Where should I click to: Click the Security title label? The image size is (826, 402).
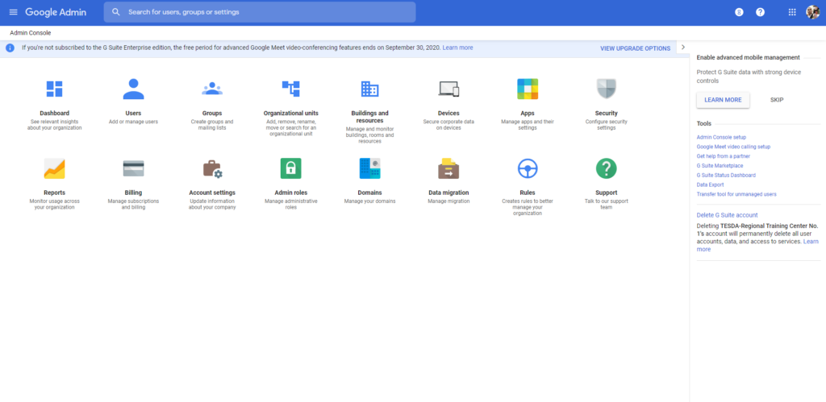pos(607,113)
